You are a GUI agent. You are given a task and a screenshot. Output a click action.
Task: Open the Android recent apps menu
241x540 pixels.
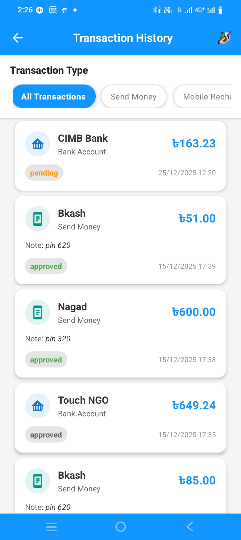click(51, 527)
